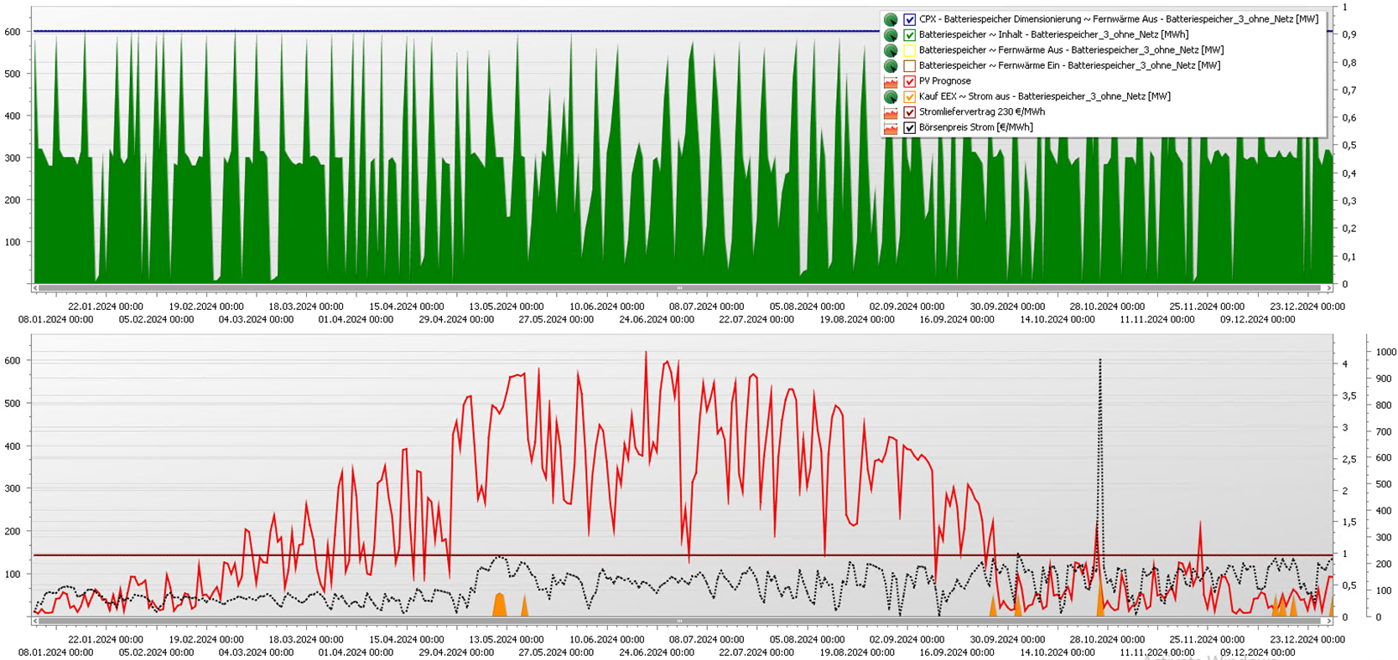Enable the Batteriespeicher Fernwärme Aus checkbox
Image resolution: width=1398 pixels, height=660 pixels.
909,50
